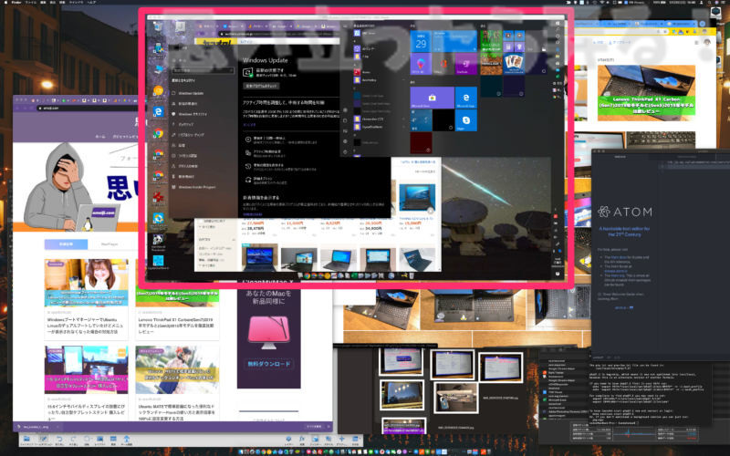Open the calendar tile showing 29
The image size is (730, 456).
[421, 41]
